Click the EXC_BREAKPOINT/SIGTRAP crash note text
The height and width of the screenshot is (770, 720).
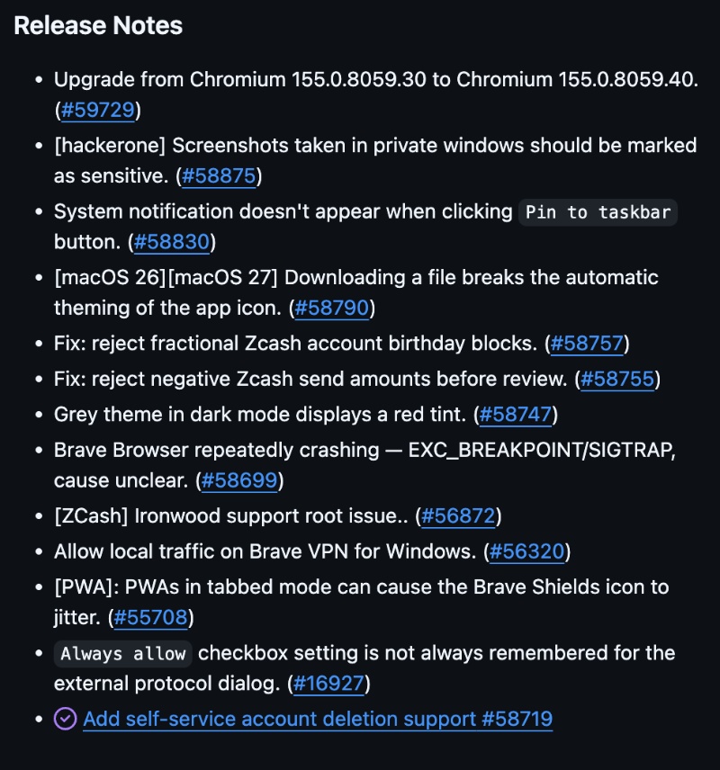pyautogui.click(x=364, y=465)
